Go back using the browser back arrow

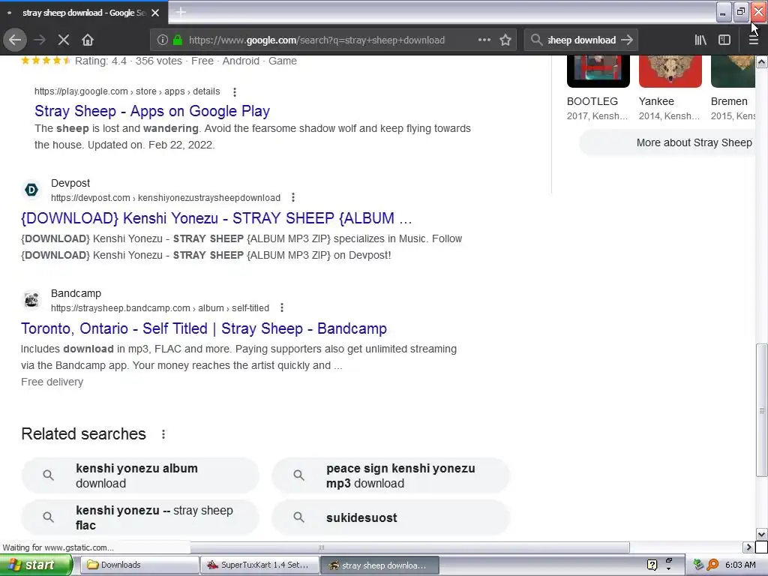click(x=15, y=40)
